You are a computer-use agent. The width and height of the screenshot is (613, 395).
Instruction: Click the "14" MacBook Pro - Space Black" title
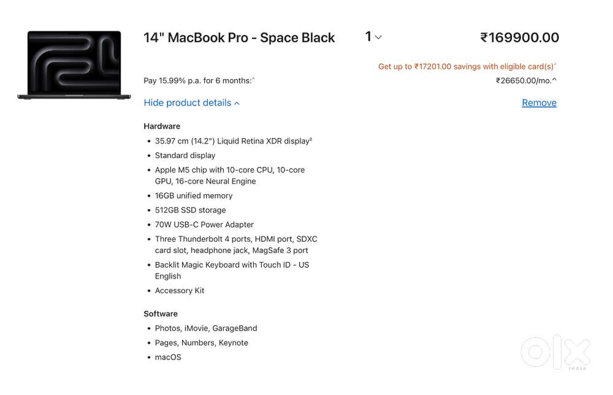tap(239, 37)
